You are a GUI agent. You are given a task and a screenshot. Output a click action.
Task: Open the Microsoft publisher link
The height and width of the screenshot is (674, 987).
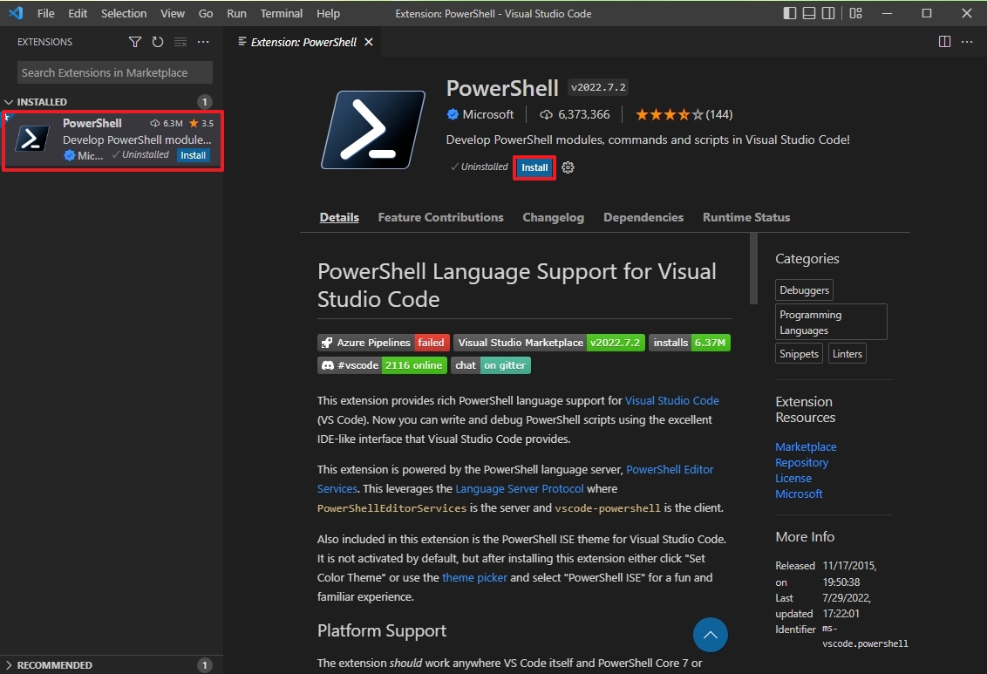tap(488, 114)
